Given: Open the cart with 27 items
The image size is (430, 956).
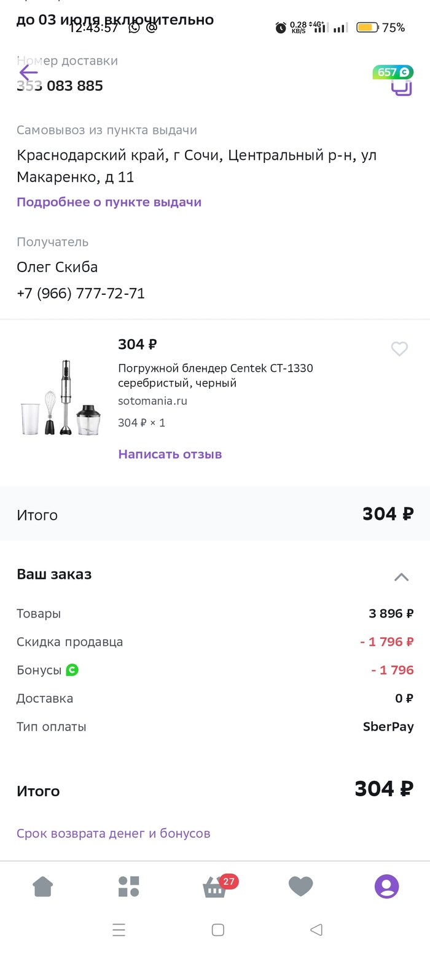Looking at the screenshot, I should coord(215,887).
